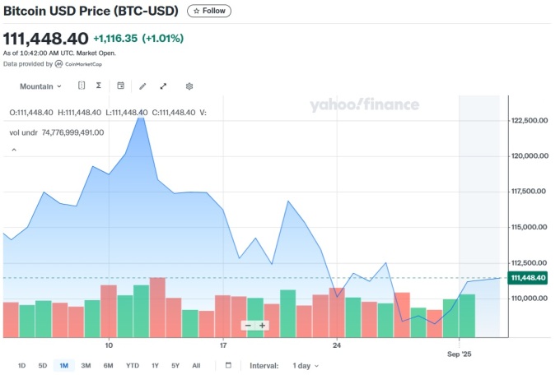Image resolution: width=560 pixels, height=375 pixels.
Task: Open the comparison icon in chart toolbar
Action: [x=82, y=86]
